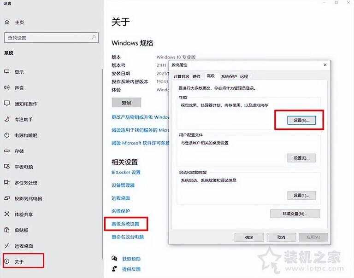Select the 显示 display icon in sidebar

tap(7, 72)
